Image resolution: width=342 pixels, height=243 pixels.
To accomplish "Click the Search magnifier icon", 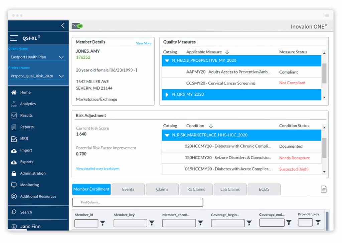I will (14, 212).
